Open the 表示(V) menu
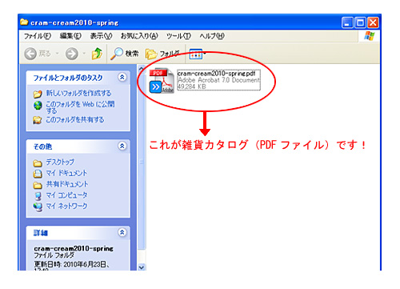400x289 pixels. 101,36
